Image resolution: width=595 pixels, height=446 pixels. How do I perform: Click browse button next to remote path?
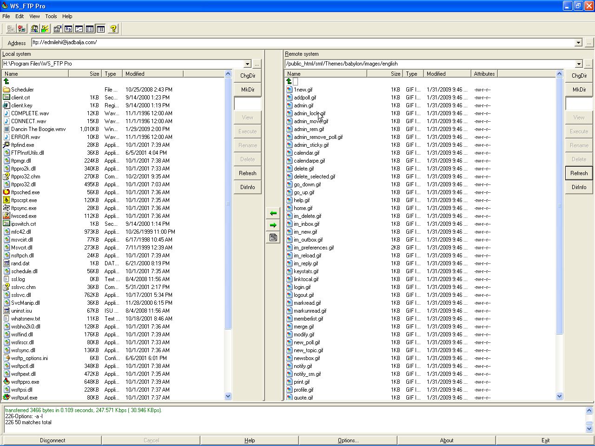click(588, 64)
